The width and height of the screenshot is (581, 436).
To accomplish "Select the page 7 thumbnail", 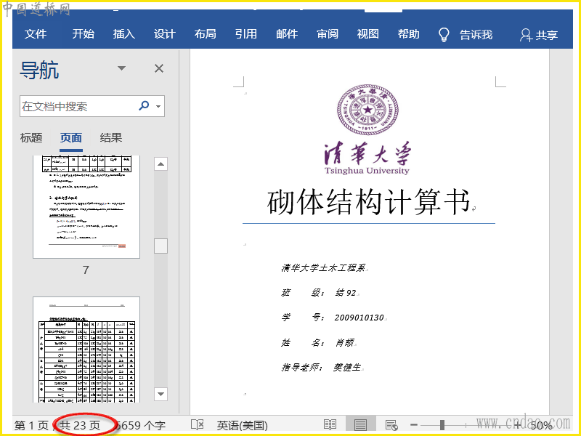I will click(86, 207).
